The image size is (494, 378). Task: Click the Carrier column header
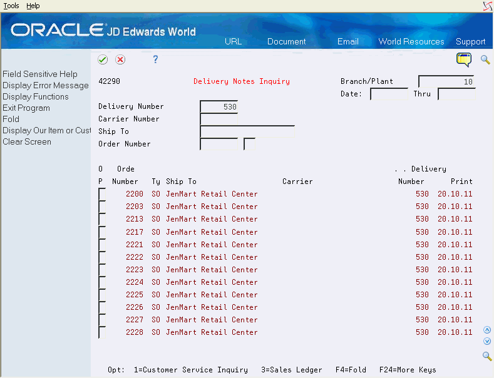pos(297,181)
